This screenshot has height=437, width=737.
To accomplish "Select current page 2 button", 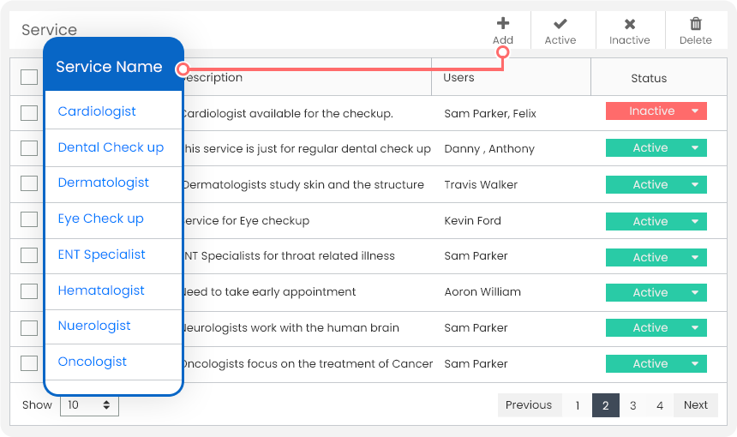I will click(x=605, y=405).
